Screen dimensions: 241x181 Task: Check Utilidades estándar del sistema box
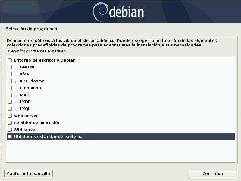10,137
